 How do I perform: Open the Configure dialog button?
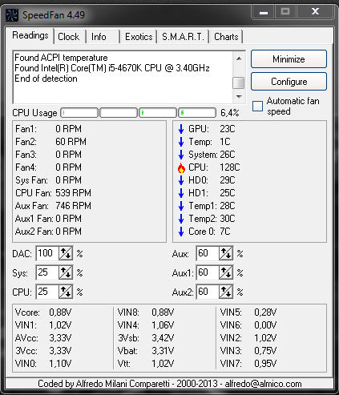click(x=289, y=82)
